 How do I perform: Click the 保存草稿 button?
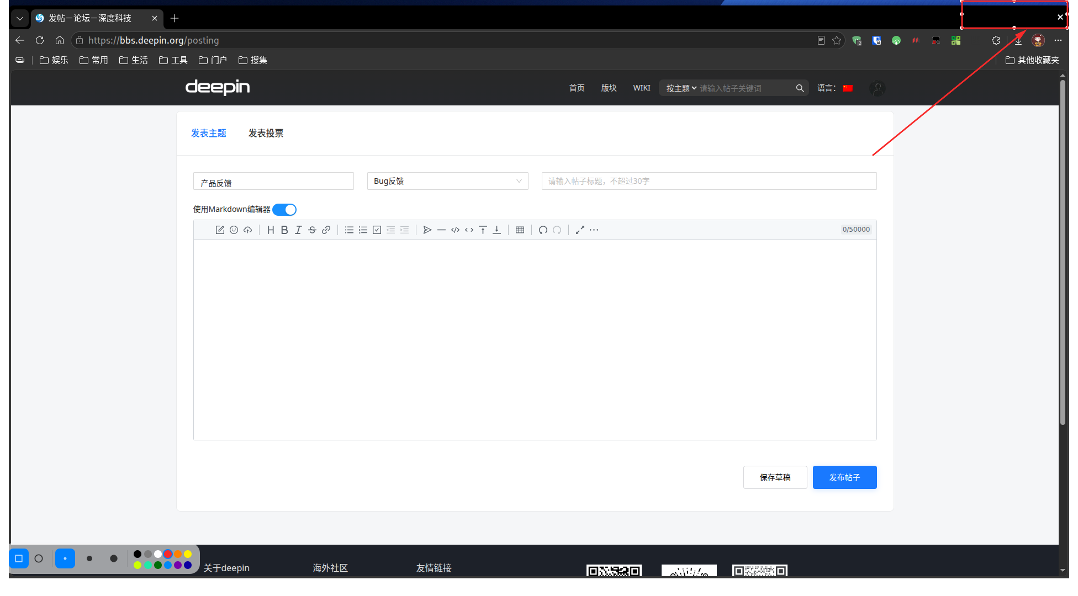pyautogui.click(x=775, y=477)
